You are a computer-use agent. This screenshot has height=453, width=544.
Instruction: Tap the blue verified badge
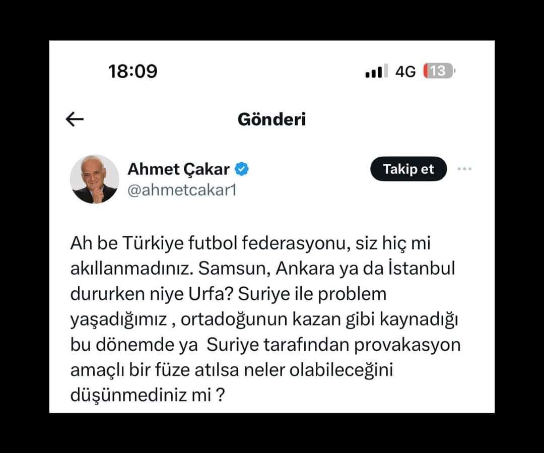tap(241, 169)
